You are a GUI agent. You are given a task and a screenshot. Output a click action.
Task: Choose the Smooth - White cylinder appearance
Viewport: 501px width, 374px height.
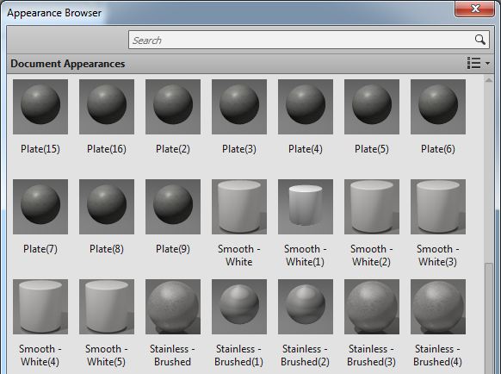(239, 207)
